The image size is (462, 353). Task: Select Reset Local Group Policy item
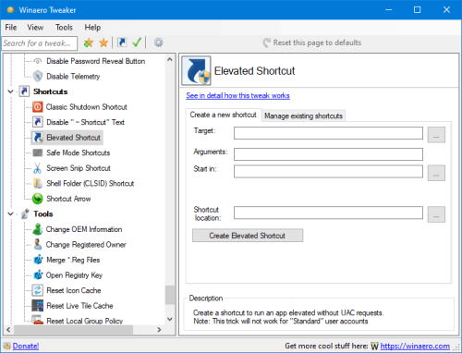click(85, 321)
